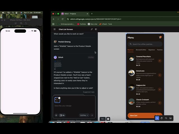Open the hamburger menu in Stitch
179x134 pixels.
(x=55, y=29)
